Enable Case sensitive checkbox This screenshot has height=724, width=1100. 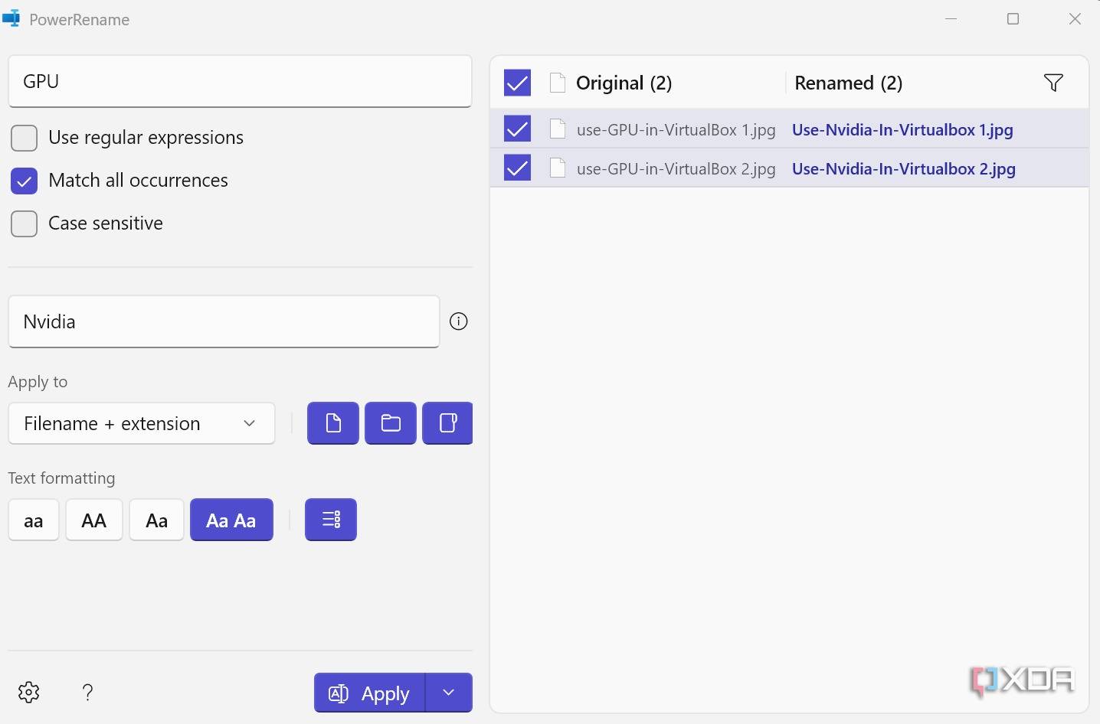pyautogui.click(x=25, y=223)
